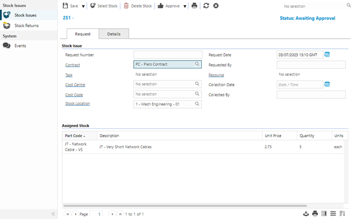Screen dimensions: 354x219
Task: Go to next page of the grid
Action: 112,214
